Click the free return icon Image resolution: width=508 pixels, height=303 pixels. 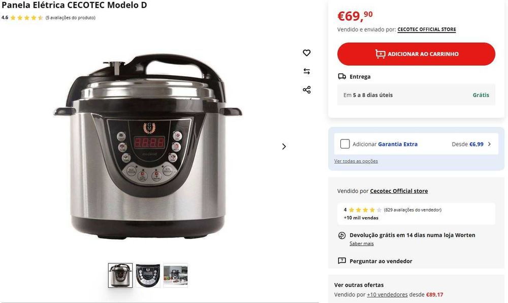(x=342, y=235)
